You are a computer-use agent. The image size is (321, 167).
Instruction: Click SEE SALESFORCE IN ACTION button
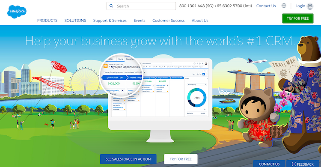point(128,159)
